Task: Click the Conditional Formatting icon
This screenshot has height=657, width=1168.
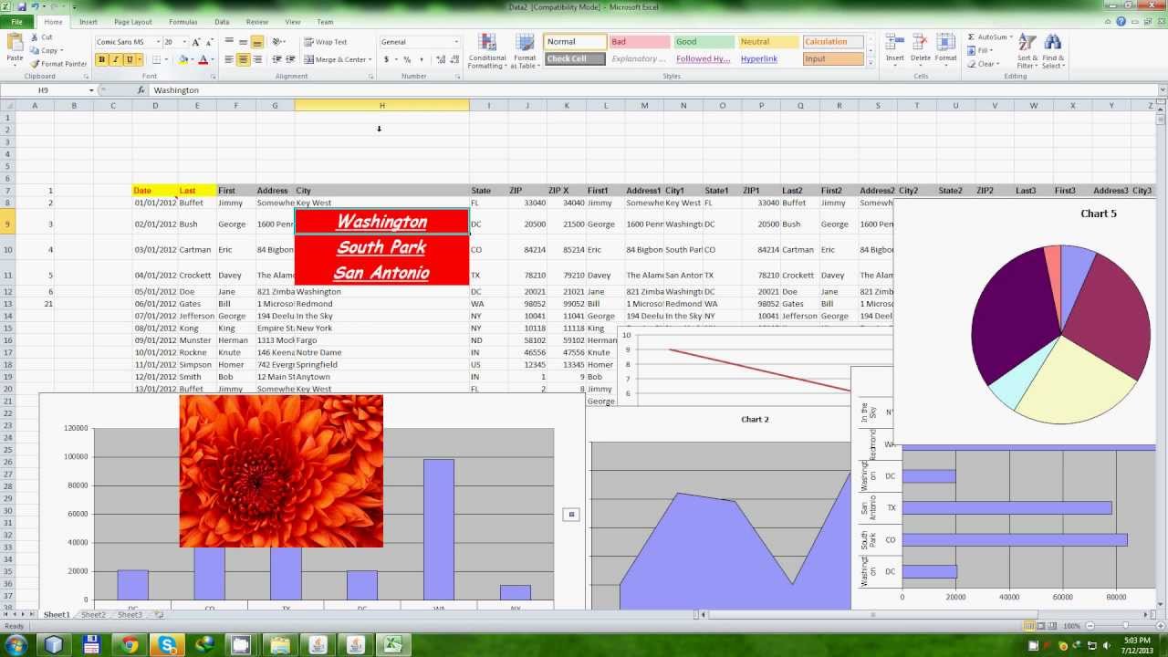Action: (x=487, y=43)
